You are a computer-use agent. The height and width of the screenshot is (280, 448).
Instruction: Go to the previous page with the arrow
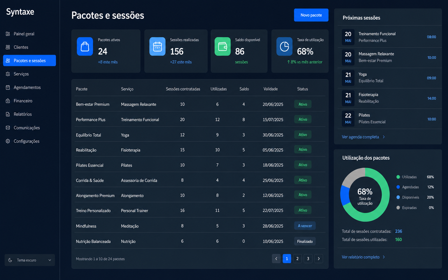click(x=276, y=259)
